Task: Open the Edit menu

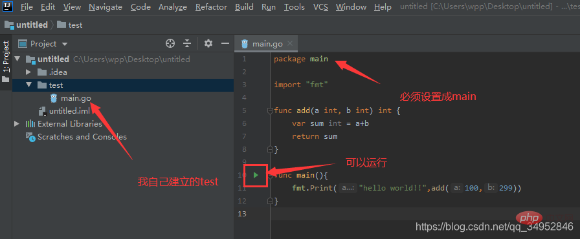Action: click(x=48, y=6)
